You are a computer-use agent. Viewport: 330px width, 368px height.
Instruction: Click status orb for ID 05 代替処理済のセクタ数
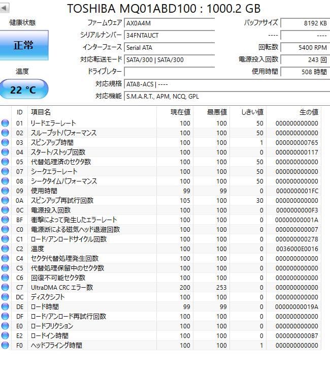(x=5, y=162)
